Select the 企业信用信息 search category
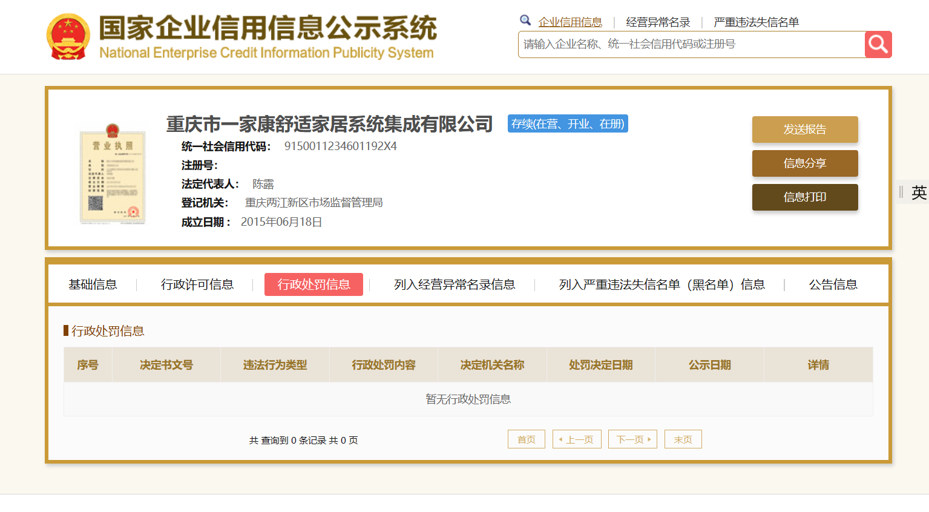 click(x=570, y=22)
